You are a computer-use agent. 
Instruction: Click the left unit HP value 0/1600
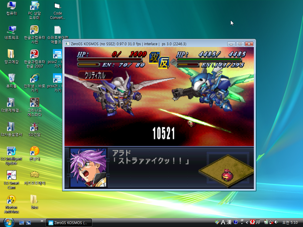(129, 54)
